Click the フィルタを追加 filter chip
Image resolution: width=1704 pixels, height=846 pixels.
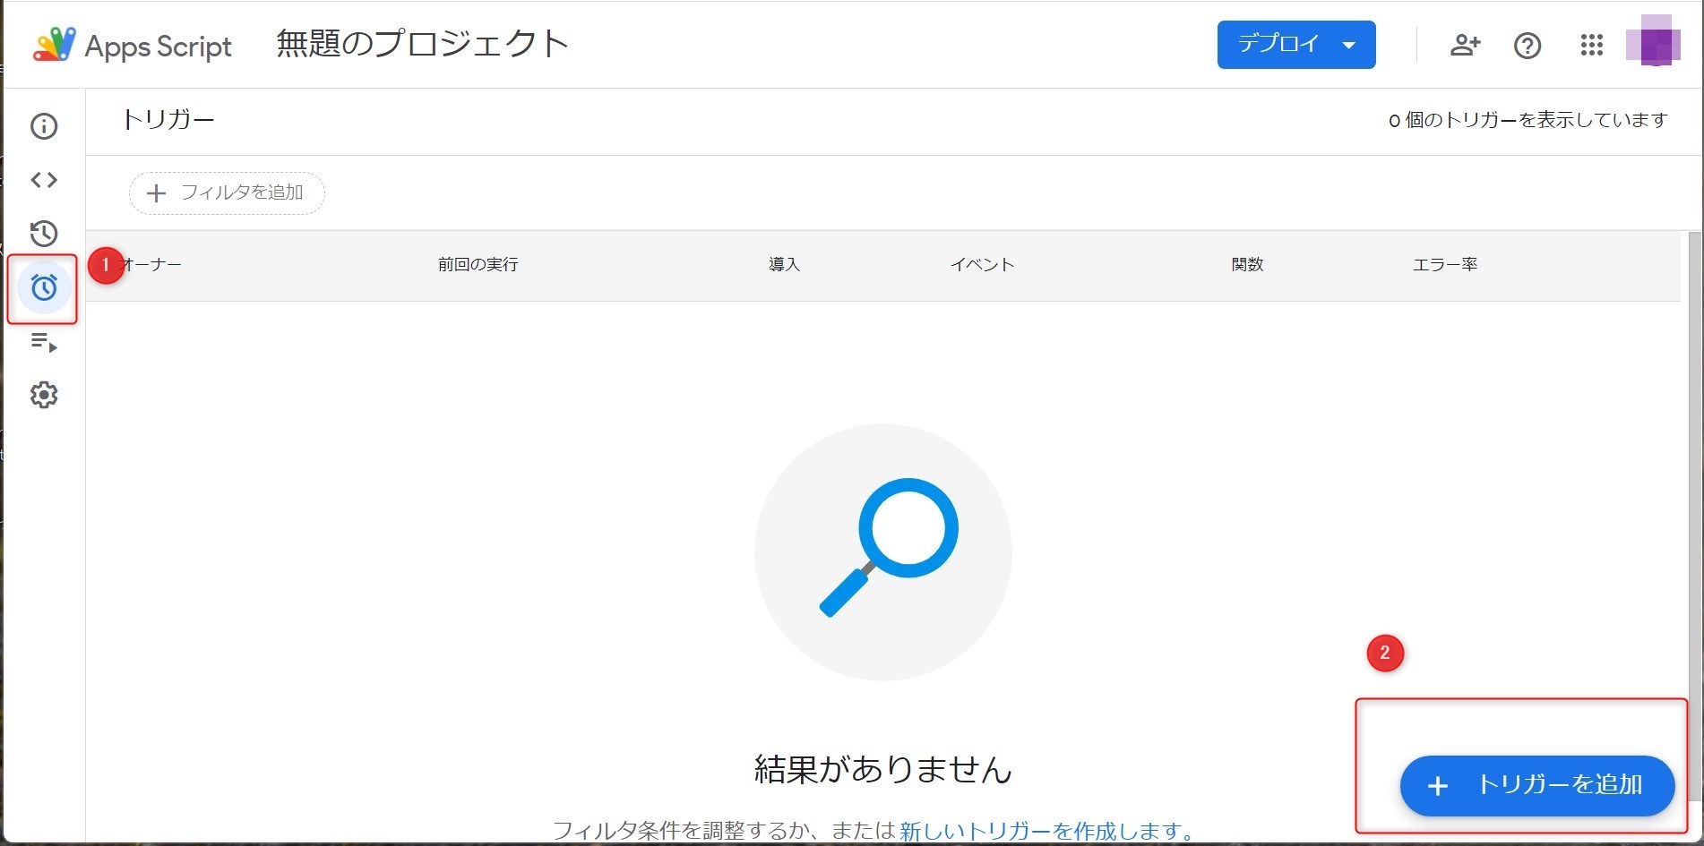[227, 193]
